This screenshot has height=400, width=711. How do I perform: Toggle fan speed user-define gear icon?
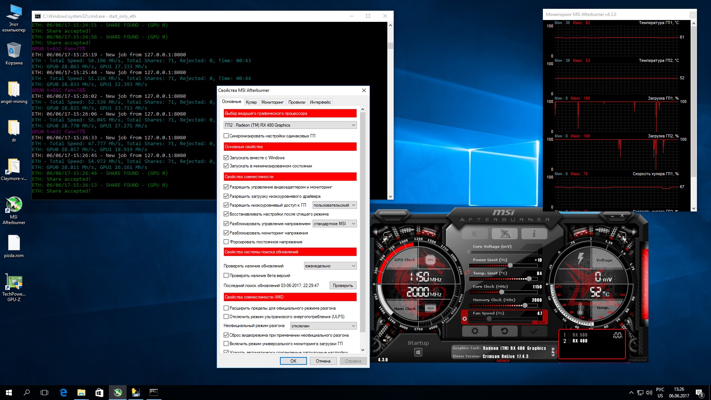(x=464, y=318)
